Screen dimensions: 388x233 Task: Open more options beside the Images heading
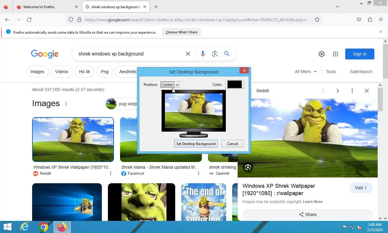[66, 103]
